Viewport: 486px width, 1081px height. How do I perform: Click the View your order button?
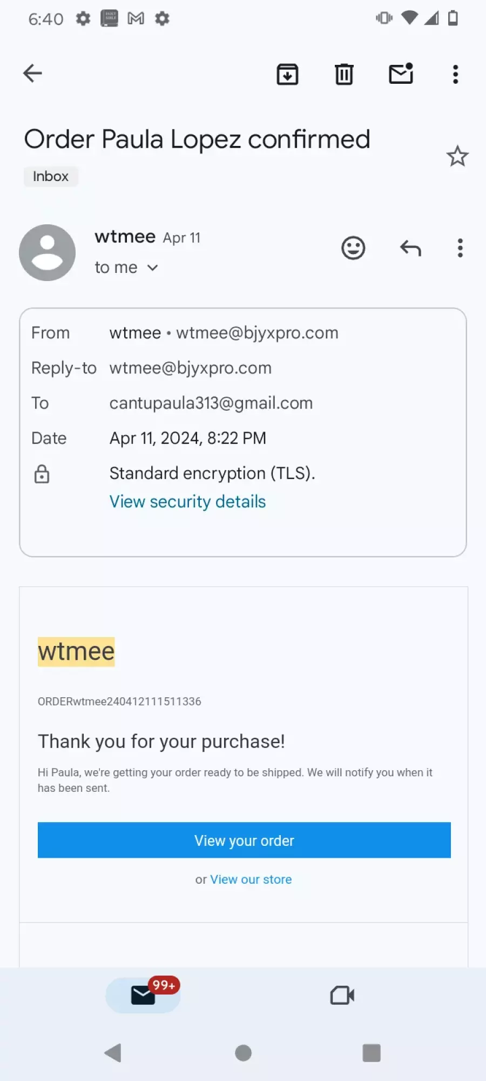tap(244, 840)
